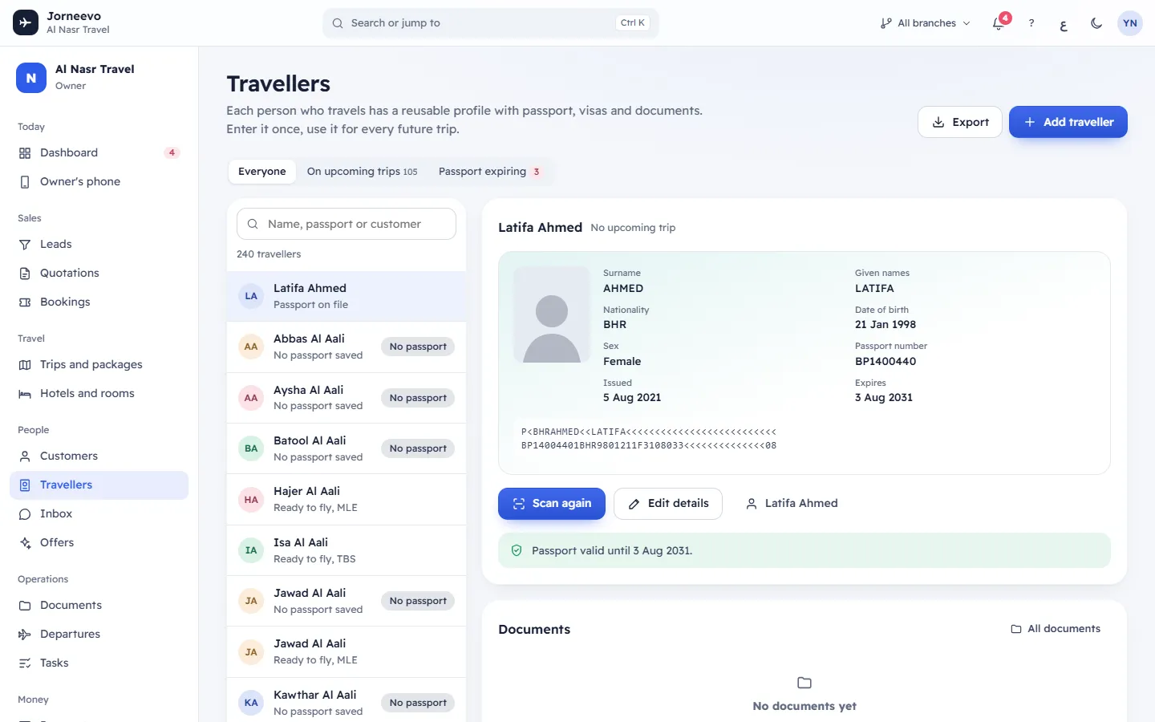This screenshot has height=722, width=1155.
Task: Click the Bookings sidebar icon
Action: click(25, 302)
